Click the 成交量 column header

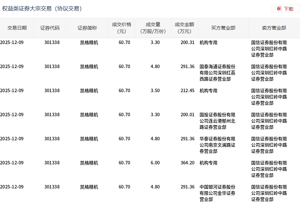coord(153,28)
